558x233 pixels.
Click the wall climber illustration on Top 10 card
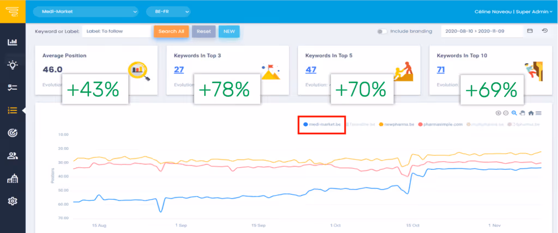pos(533,71)
